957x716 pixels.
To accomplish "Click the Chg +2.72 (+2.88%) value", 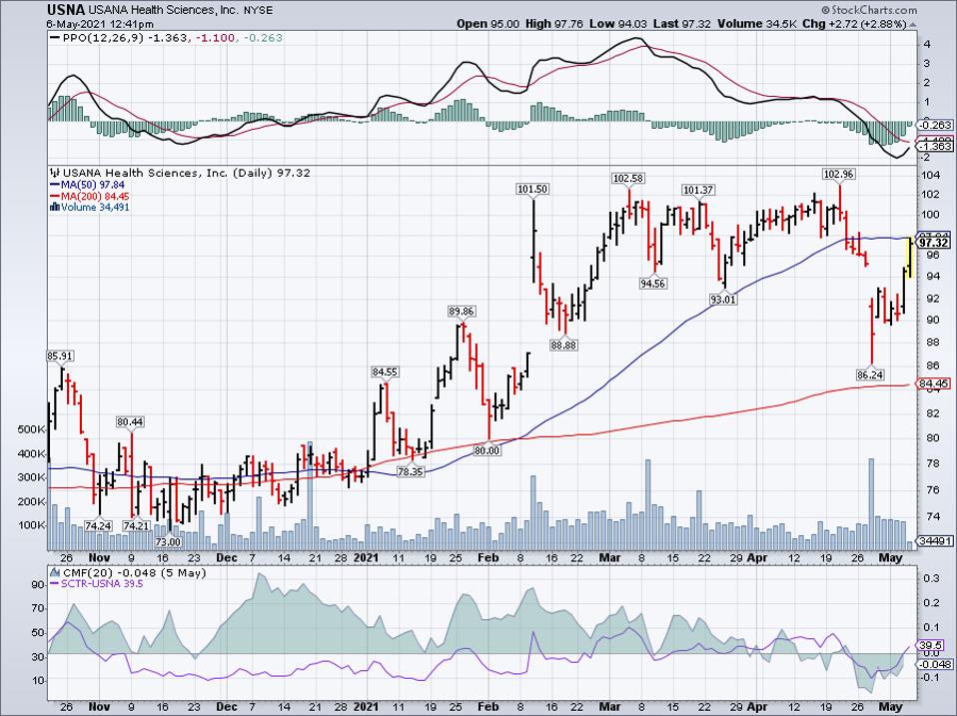I will (854, 24).
